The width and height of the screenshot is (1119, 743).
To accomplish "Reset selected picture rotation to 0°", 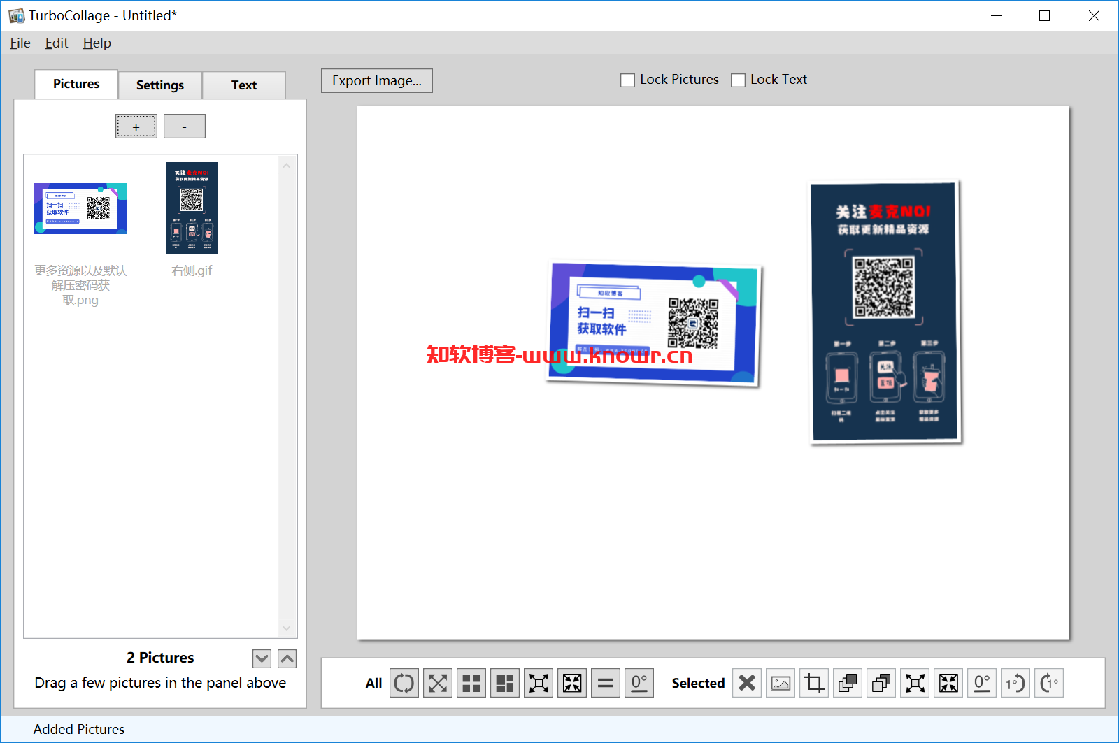I will click(x=982, y=683).
